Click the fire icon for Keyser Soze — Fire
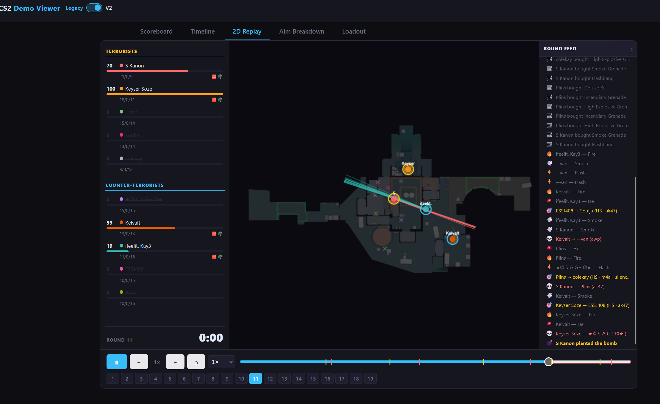This screenshot has height=404, width=660. pos(549,315)
